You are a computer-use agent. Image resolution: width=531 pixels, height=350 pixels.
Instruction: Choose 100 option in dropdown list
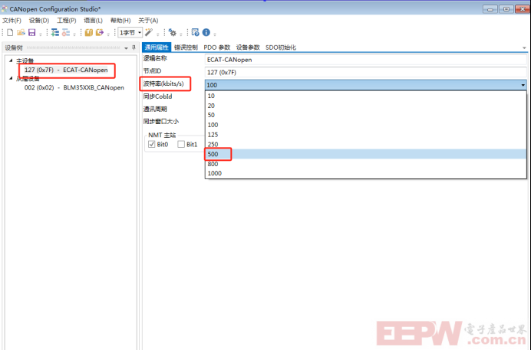point(365,125)
